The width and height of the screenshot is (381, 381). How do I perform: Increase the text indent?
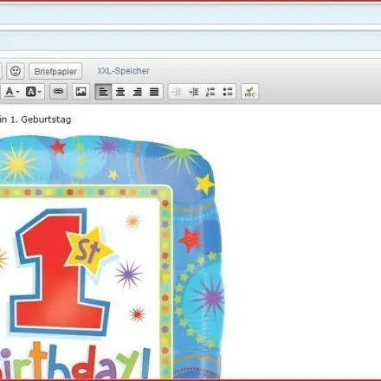[194, 92]
